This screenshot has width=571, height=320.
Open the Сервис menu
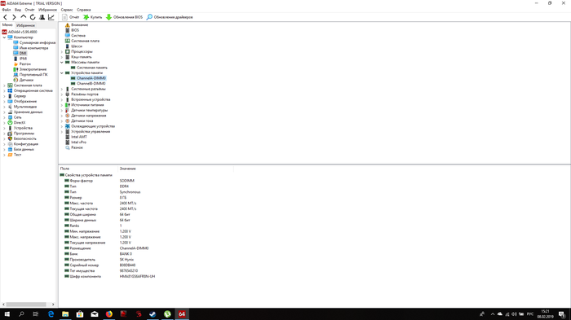click(67, 10)
